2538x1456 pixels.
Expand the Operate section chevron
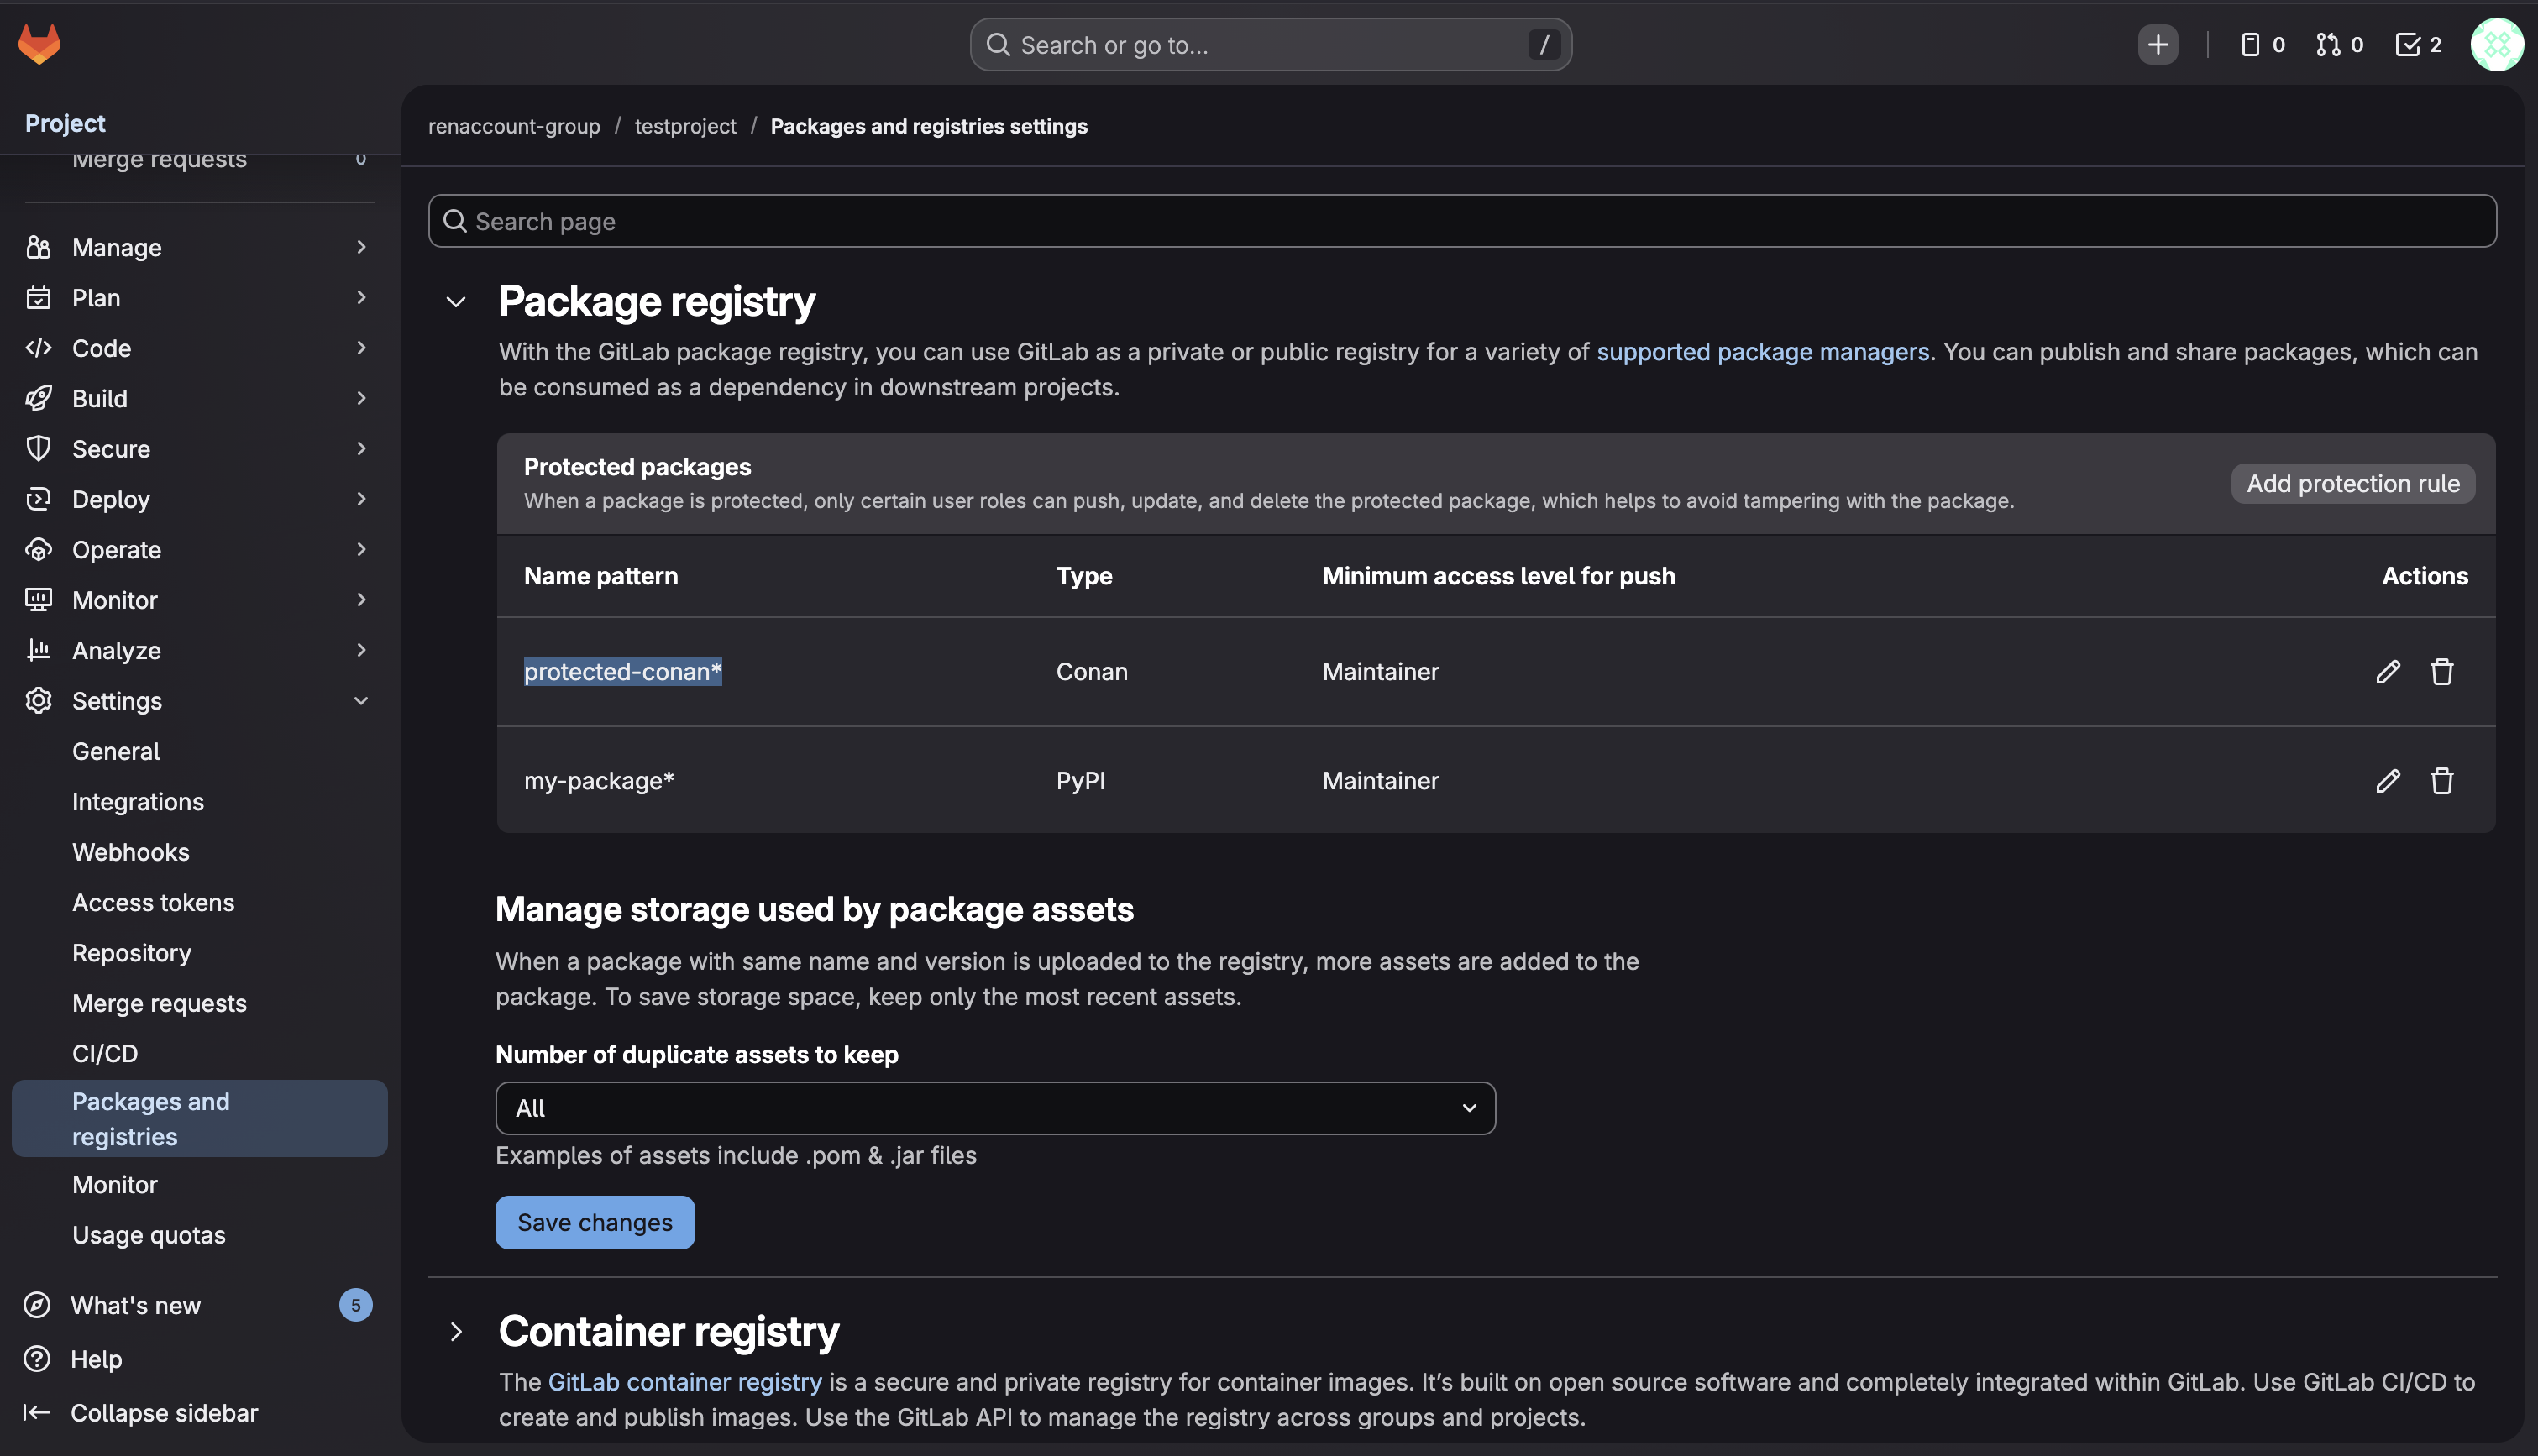click(361, 550)
